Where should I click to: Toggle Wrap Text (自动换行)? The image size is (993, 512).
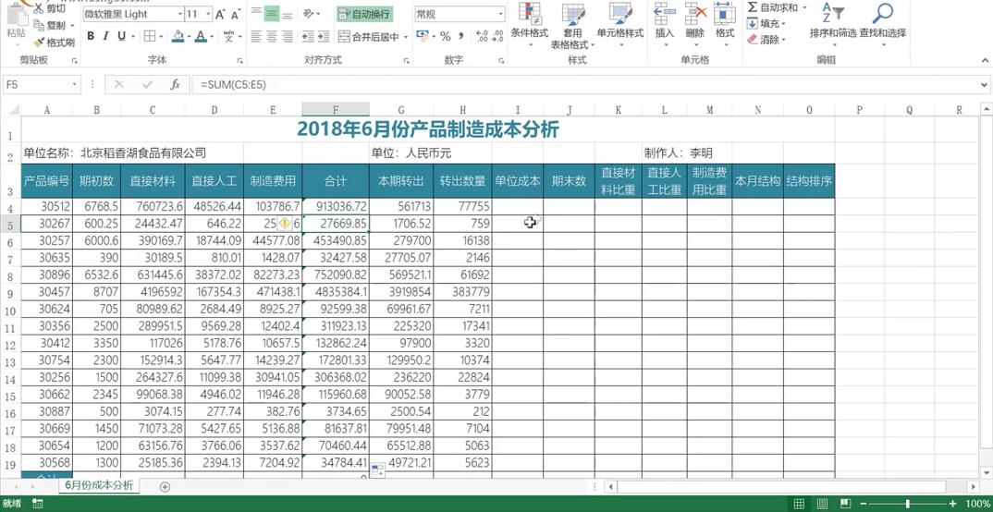(x=364, y=13)
